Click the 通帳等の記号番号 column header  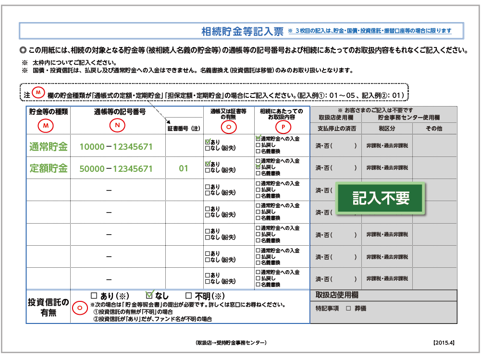(120, 112)
